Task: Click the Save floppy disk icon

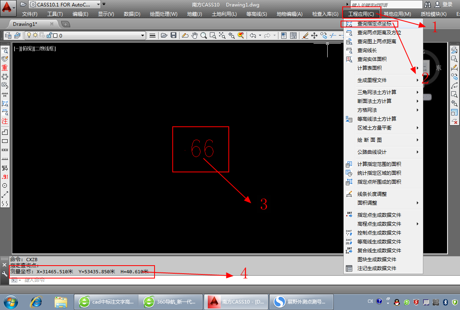Action: pos(174,36)
